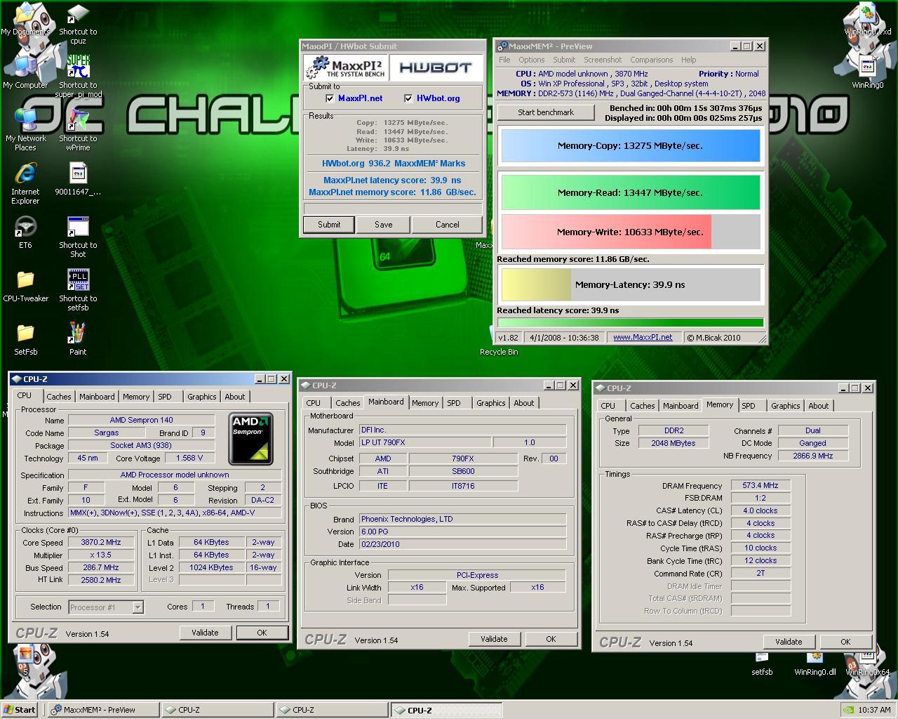Click the green progress bar in MaxxMEM²

pos(630,323)
